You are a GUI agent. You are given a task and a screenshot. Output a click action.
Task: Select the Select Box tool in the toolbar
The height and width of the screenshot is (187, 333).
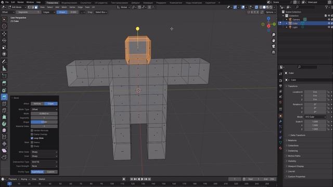coord(4,20)
